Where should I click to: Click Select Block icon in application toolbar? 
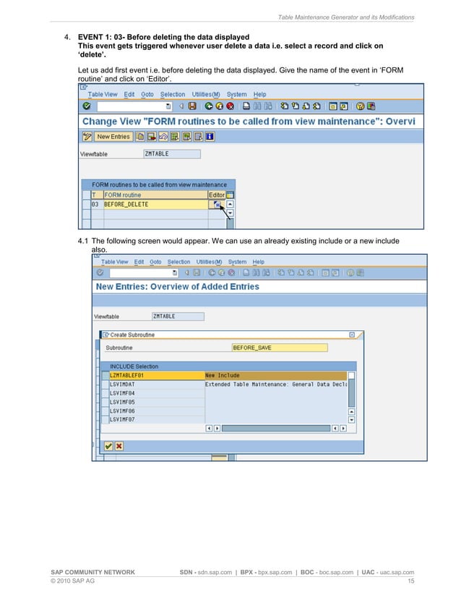pyautogui.click(x=186, y=137)
